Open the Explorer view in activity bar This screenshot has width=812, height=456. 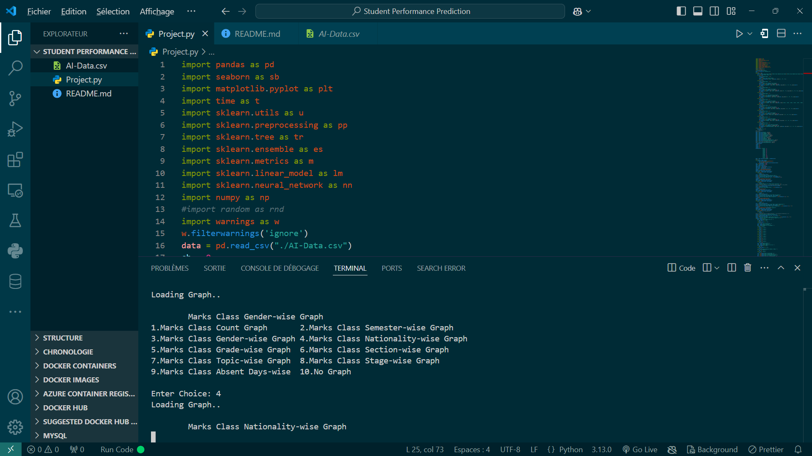15,38
